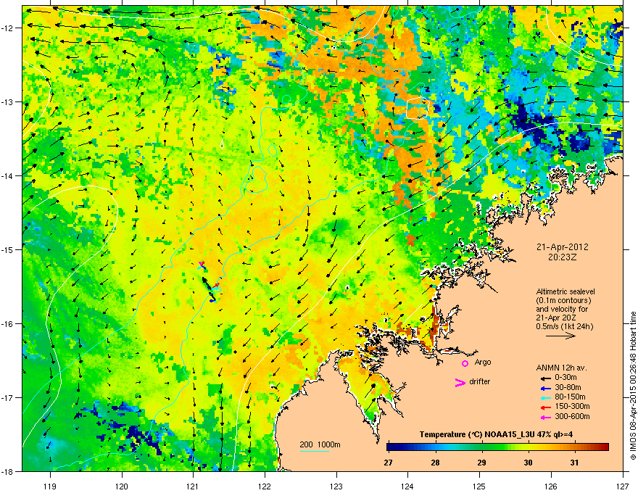This screenshot has height=493, width=638.
Task: Click the 200 1000m isobath label
Action: (320, 444)
